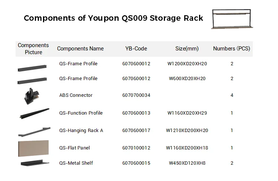Select the Components Picture column header
This screenshot has height=181, width=278.
pyautogui.click(x=33, y=49)
